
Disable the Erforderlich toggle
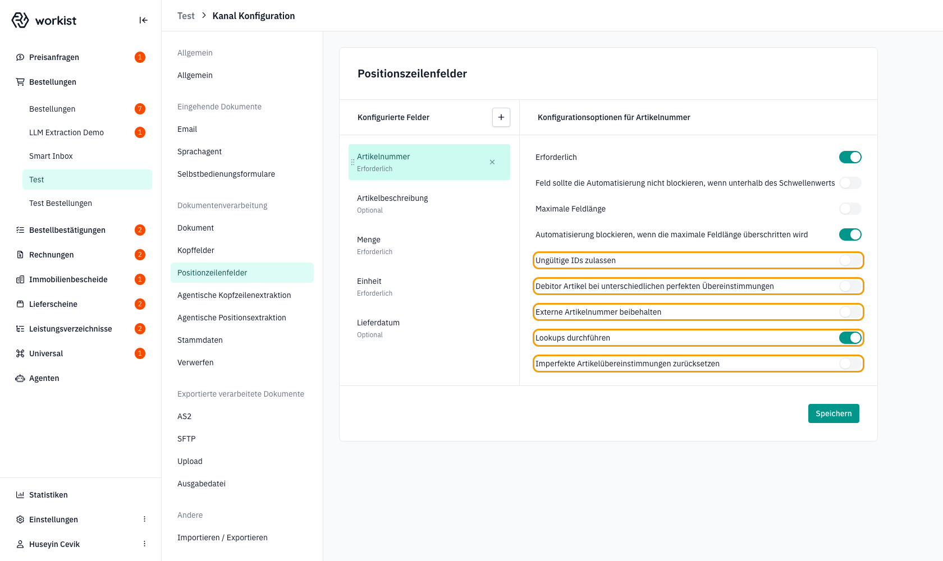point(850,157)
